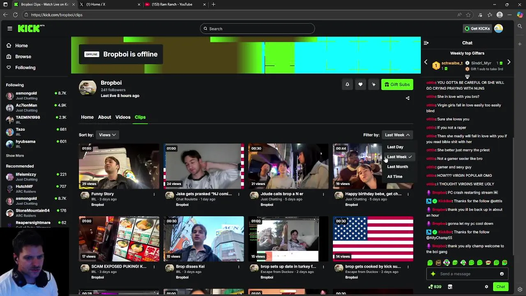Play brop sets up date in turkey thumbnail
The image size is (526, 296).
click(x=288, y=239)
